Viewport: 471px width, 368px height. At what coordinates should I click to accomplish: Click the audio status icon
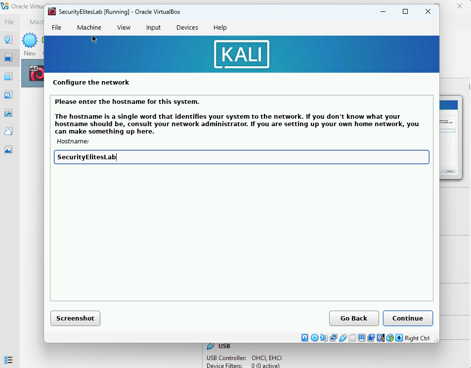click(324, 338)
